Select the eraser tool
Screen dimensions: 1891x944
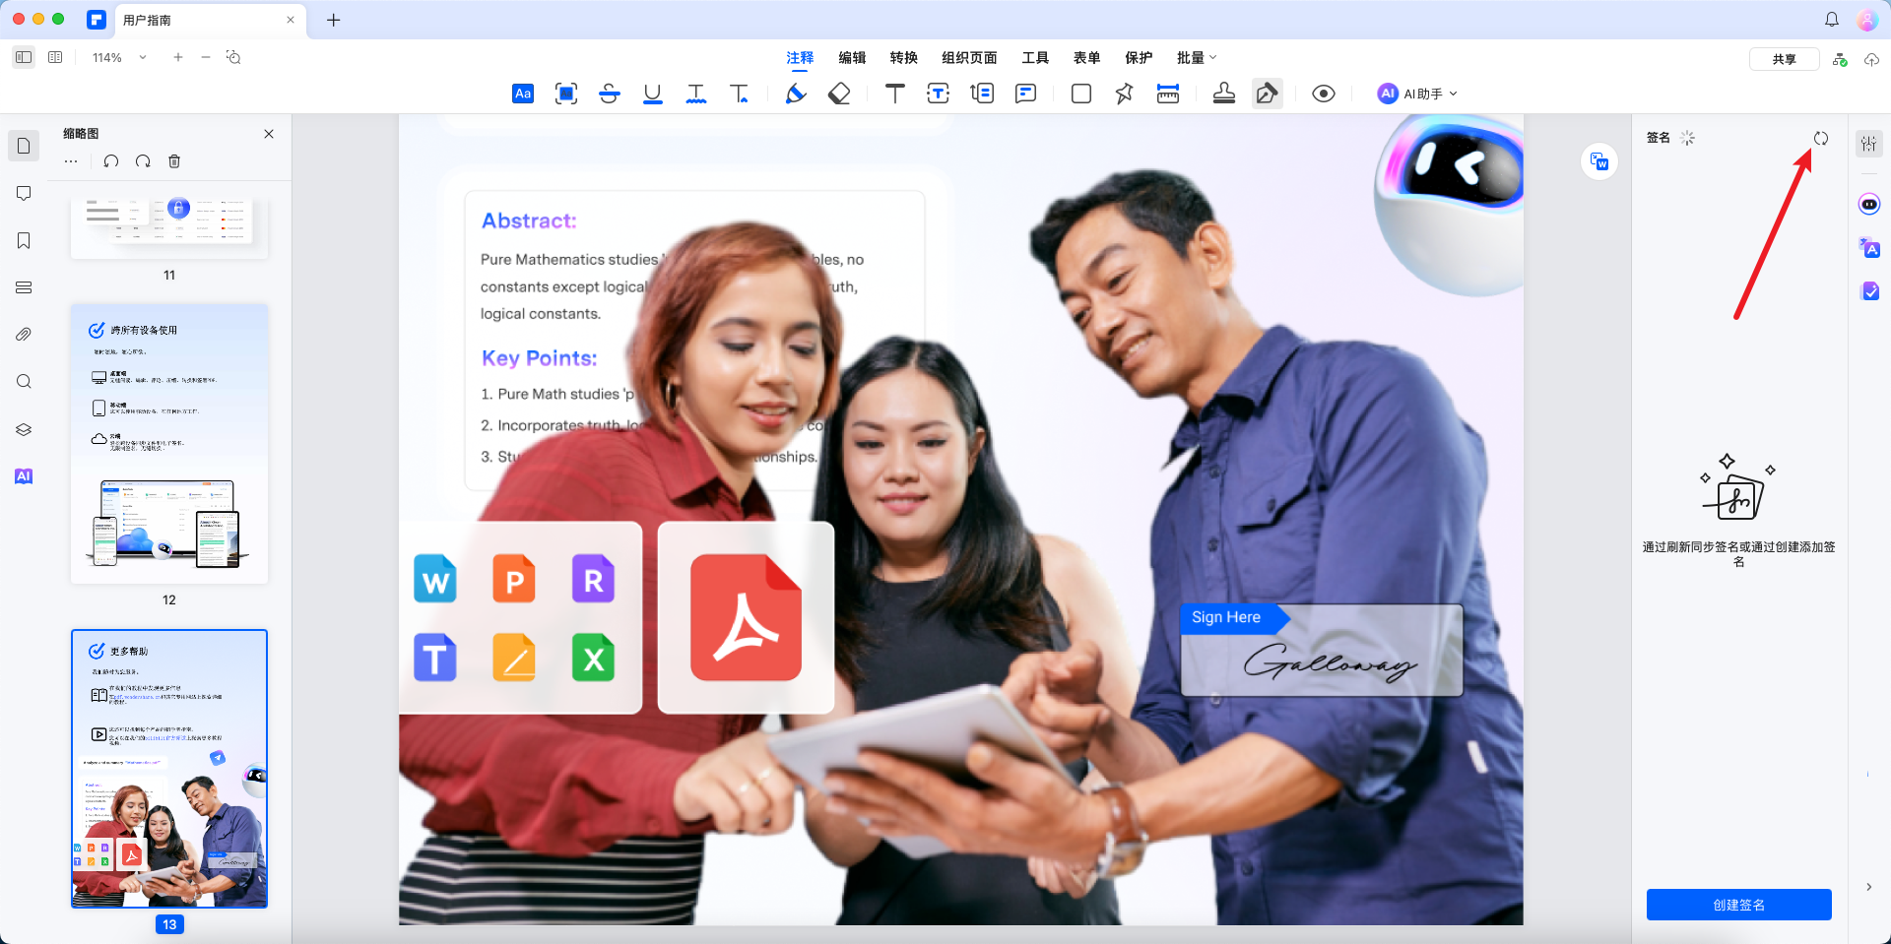pyautogui.click(x=839, y=94)
